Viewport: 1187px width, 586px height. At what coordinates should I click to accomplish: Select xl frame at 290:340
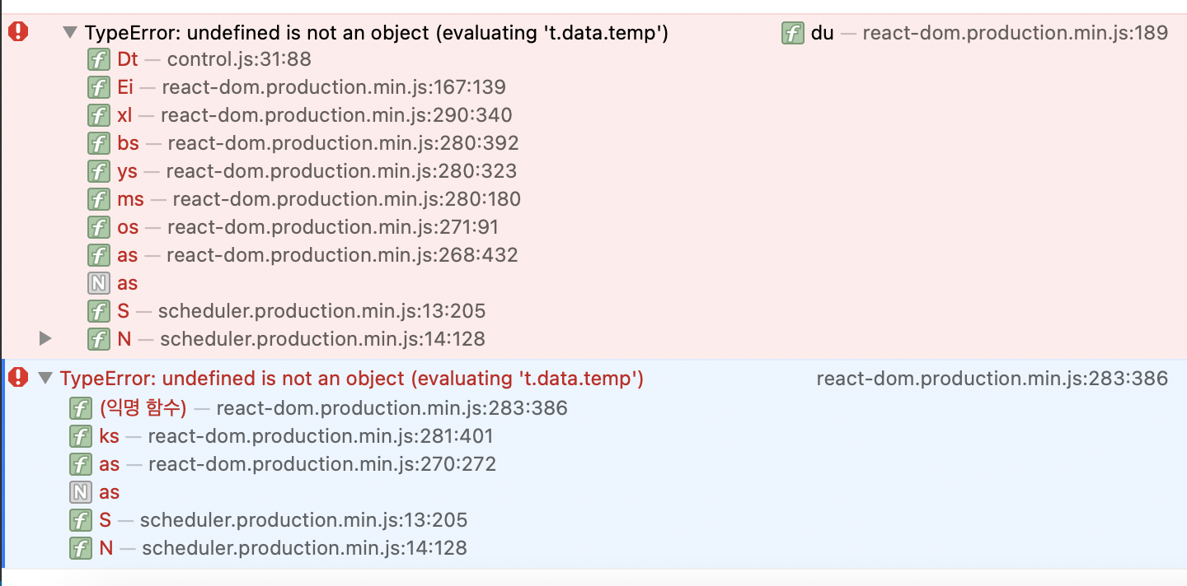pos(300,115)
